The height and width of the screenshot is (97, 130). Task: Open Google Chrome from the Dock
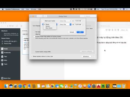(25, 86)
